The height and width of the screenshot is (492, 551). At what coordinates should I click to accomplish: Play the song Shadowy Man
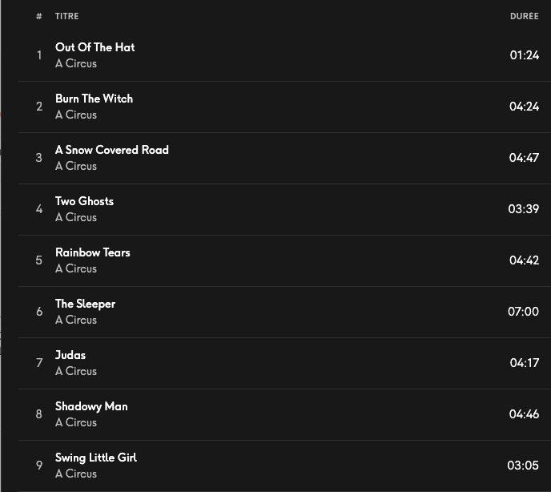91,406
